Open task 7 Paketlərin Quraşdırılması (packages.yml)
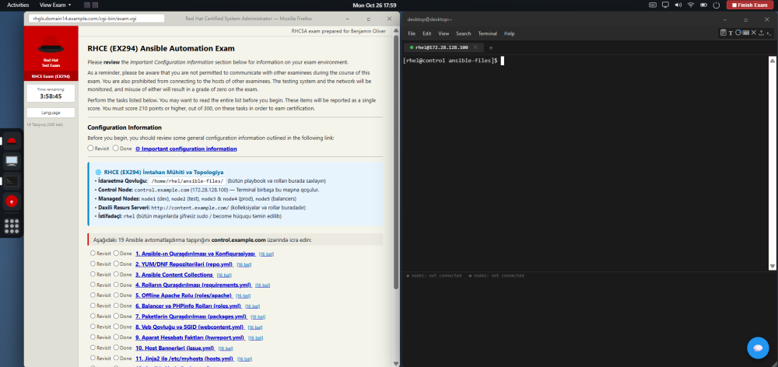This screenshot has width=778, height=367. pyautogui.click(x=191, y=316)
